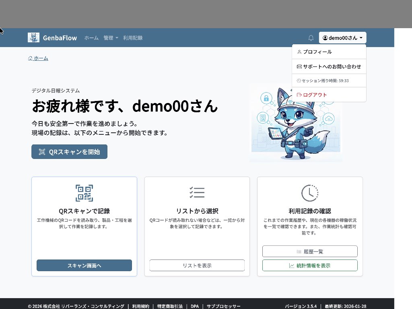Collapse the demo00さん user dropdown
Viewport: 412px width, 309px height.
[x=342, y=38]
